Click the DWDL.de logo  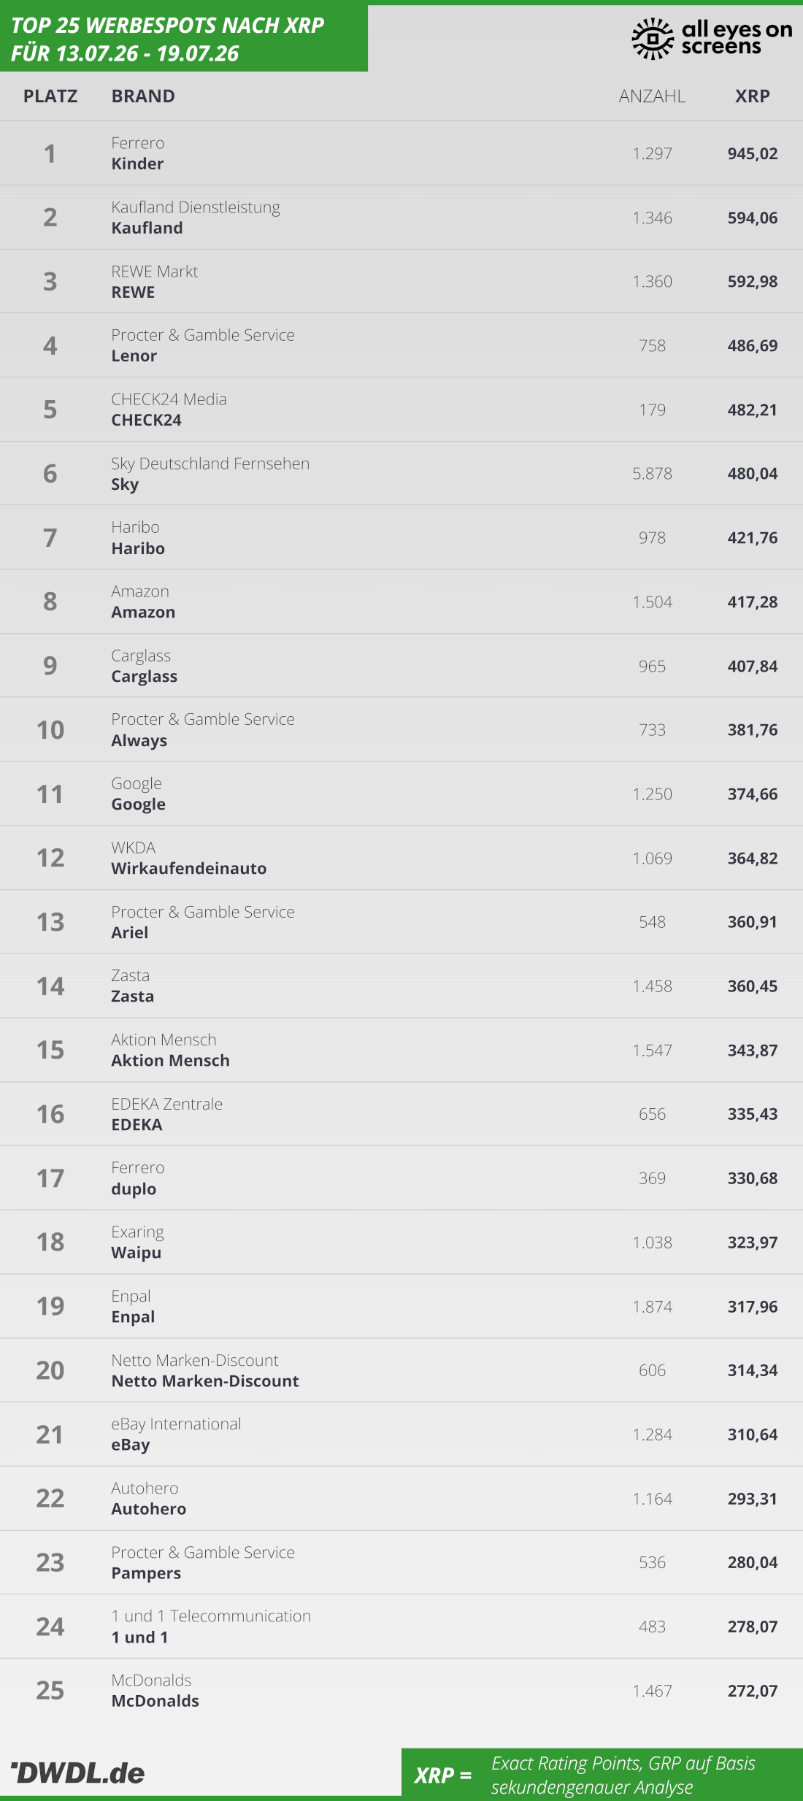point(77,1773)
